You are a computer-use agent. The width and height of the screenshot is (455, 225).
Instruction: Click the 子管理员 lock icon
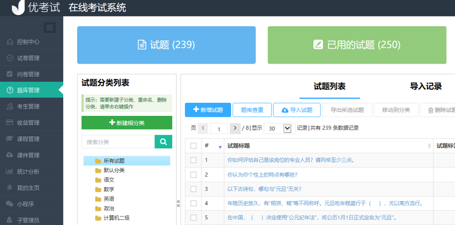coord(10,220)
